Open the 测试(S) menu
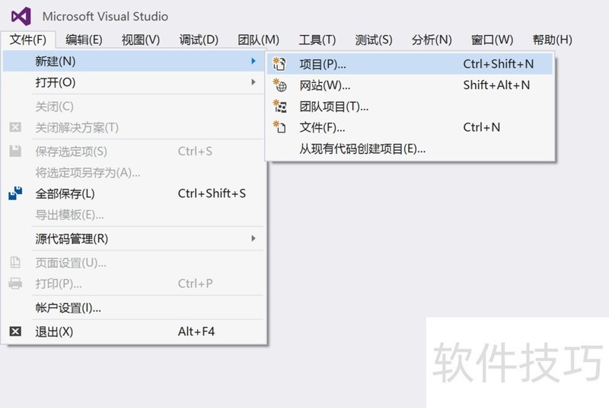Viewport: 609px width, 408px height. tap(374, 40)
